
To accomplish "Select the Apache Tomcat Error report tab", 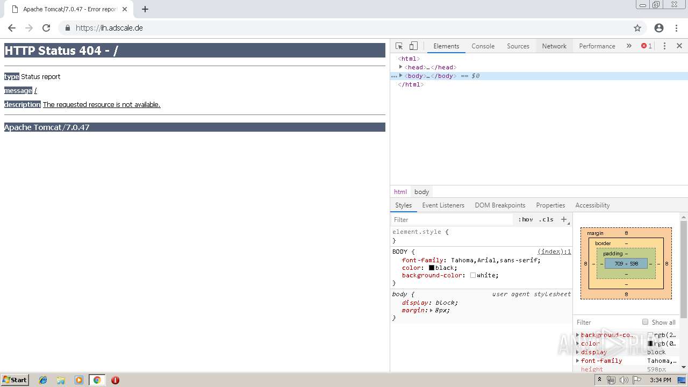I will pyautogui.click(x=69, y=9).
